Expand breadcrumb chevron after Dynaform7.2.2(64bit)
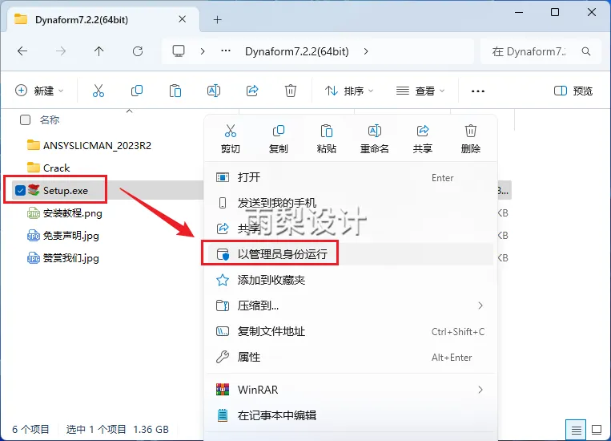Image resolution: width=611 pixels, height=441 pixels. click(366, 51)
